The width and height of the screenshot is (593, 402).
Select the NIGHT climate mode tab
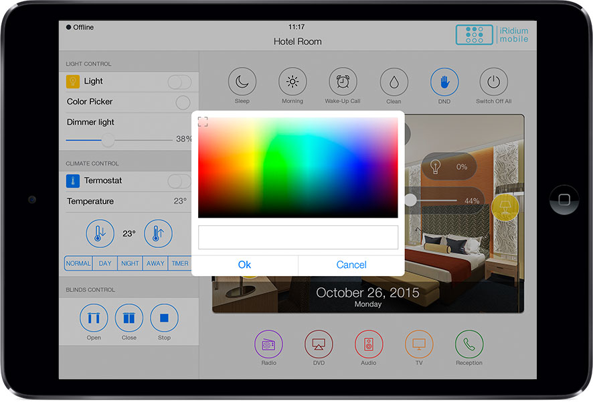130,263
